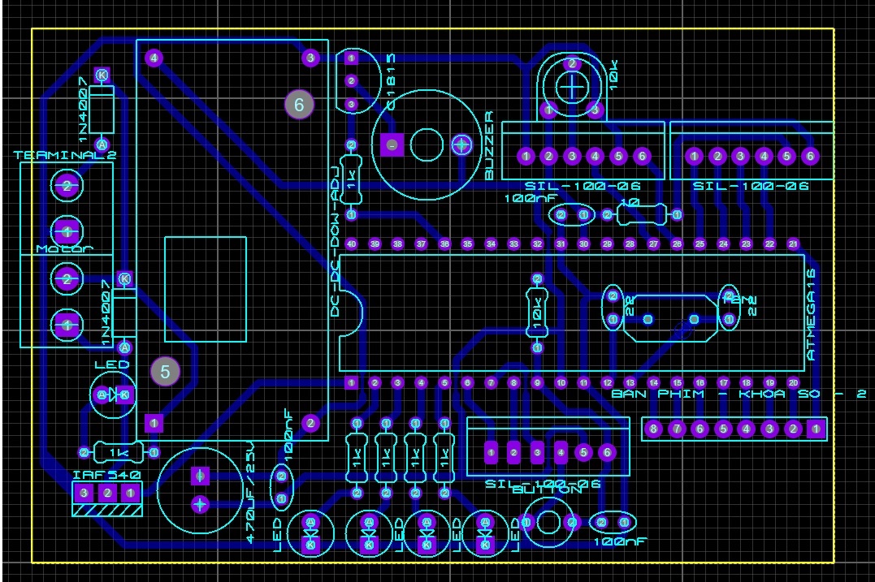The width and height of the screenshot is (875, 582).
Task: Click pad 2 of the TERMINAL2 connector
Action: click(67, 186)
